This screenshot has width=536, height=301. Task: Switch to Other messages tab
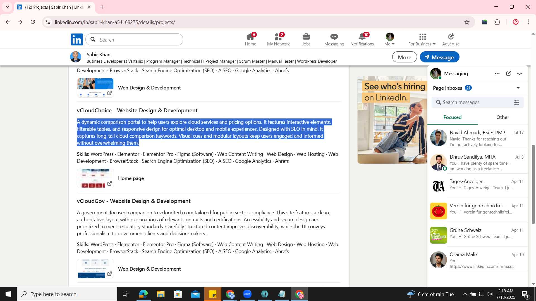click(x=502, y=117)
